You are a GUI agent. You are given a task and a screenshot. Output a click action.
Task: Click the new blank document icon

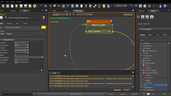click(12, 6)
